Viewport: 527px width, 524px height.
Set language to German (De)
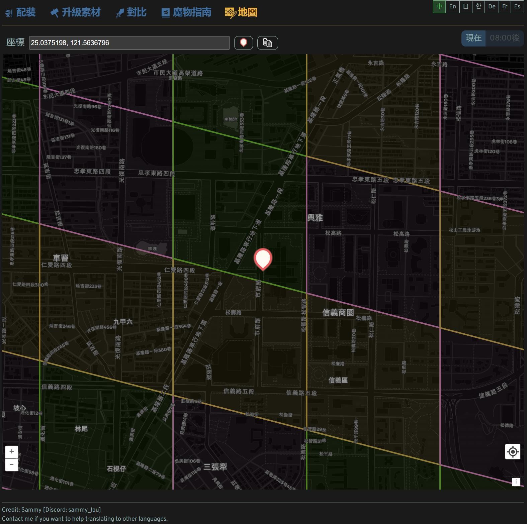coord(492,7)
